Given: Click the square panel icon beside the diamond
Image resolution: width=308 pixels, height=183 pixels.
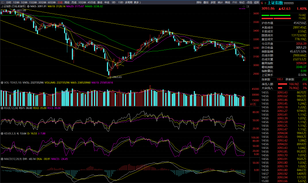Looking at the screenshot, I should [248, 7].
